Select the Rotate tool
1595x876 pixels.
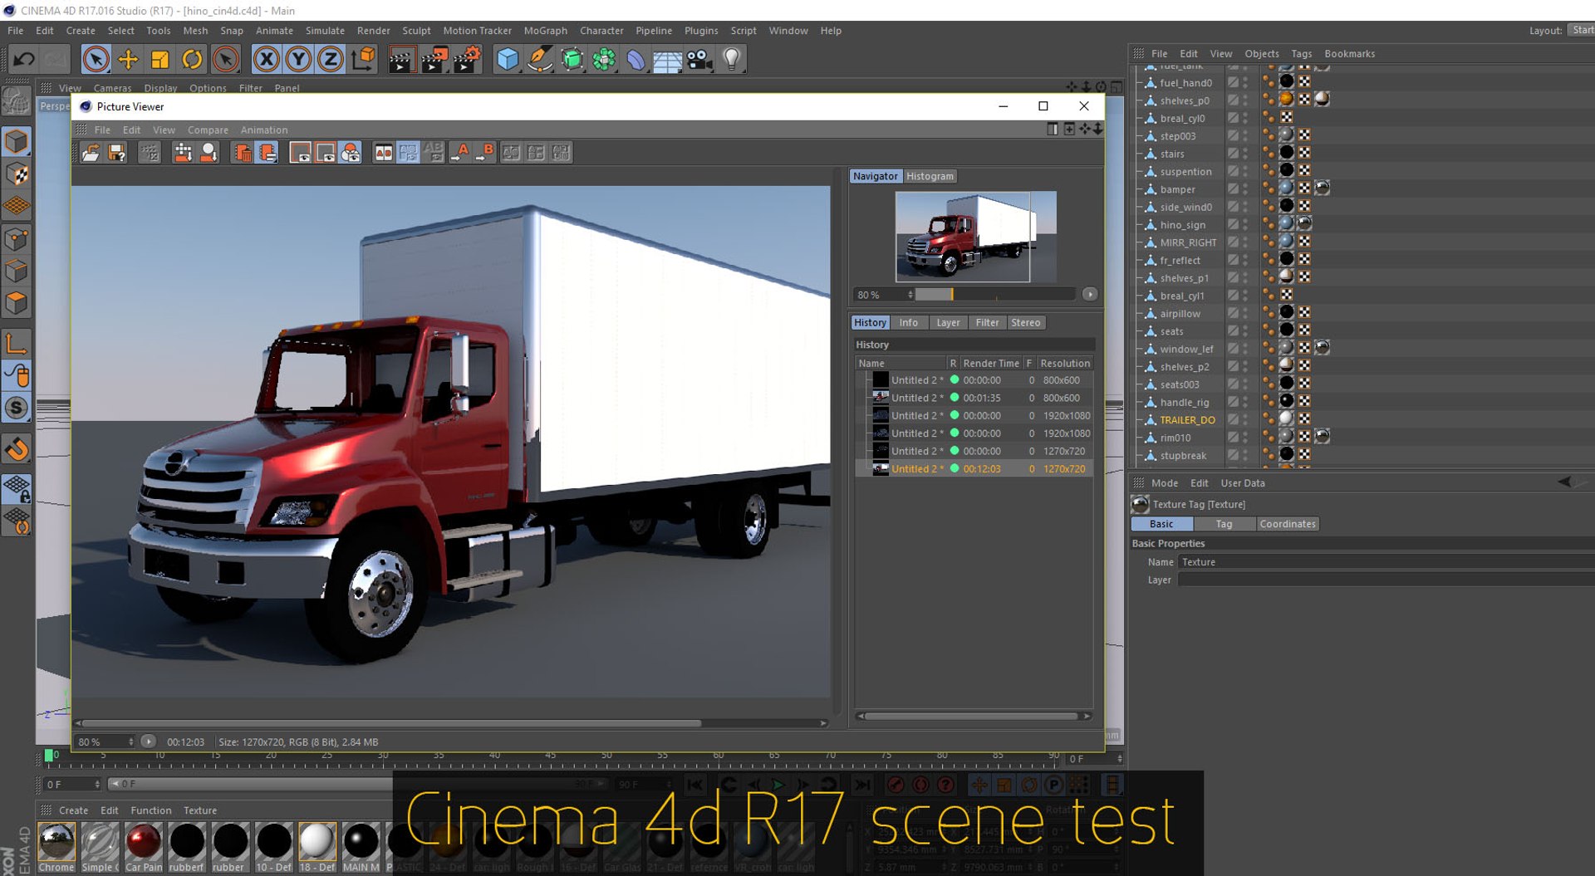[x=192, y=59]
